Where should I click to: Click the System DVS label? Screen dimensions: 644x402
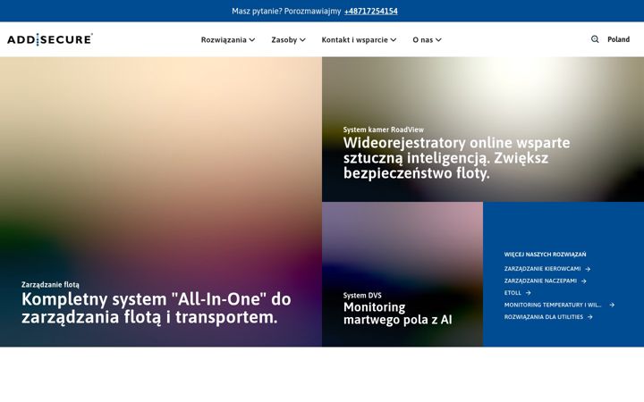coord(362,296)
